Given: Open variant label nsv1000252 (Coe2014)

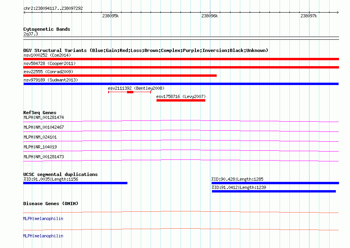Looking at the screenshot, I should 47,55.
